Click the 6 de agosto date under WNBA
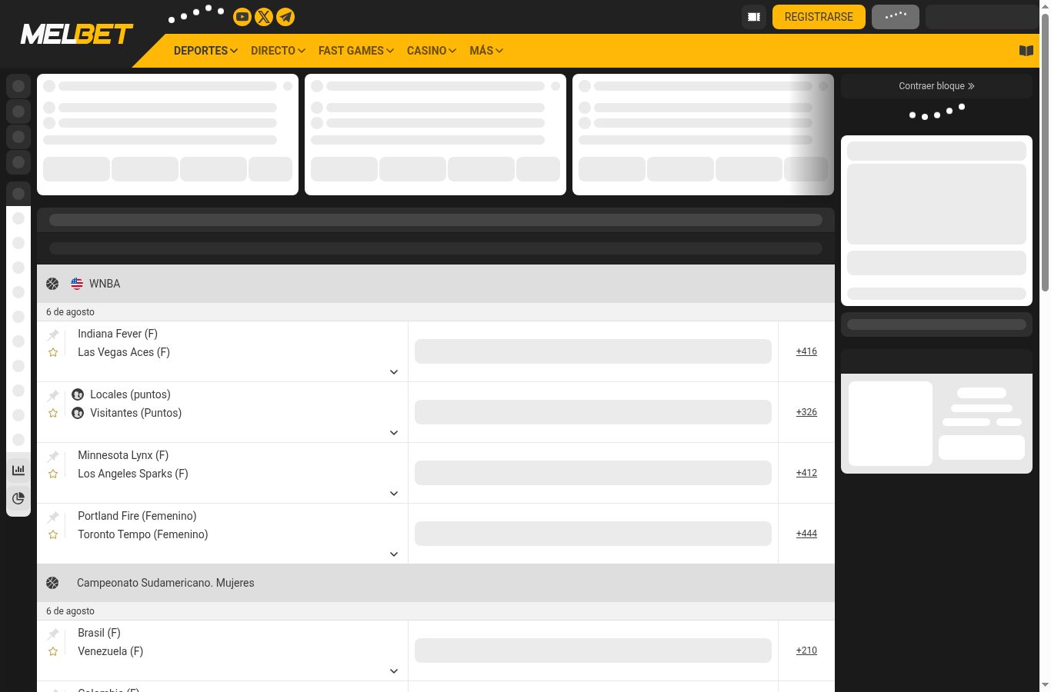The image size is (1051, 692). pyautogui.click(x=70, y=312)
